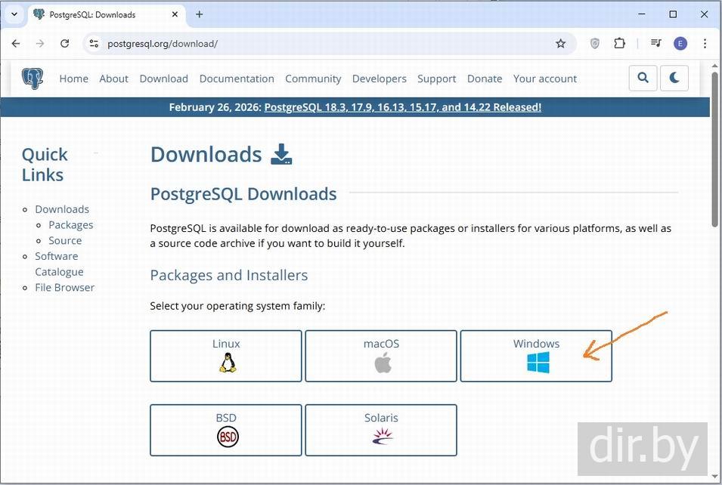Open a new tab with the plus button
The height and width of the screenshot is (485, 722).
199,14
